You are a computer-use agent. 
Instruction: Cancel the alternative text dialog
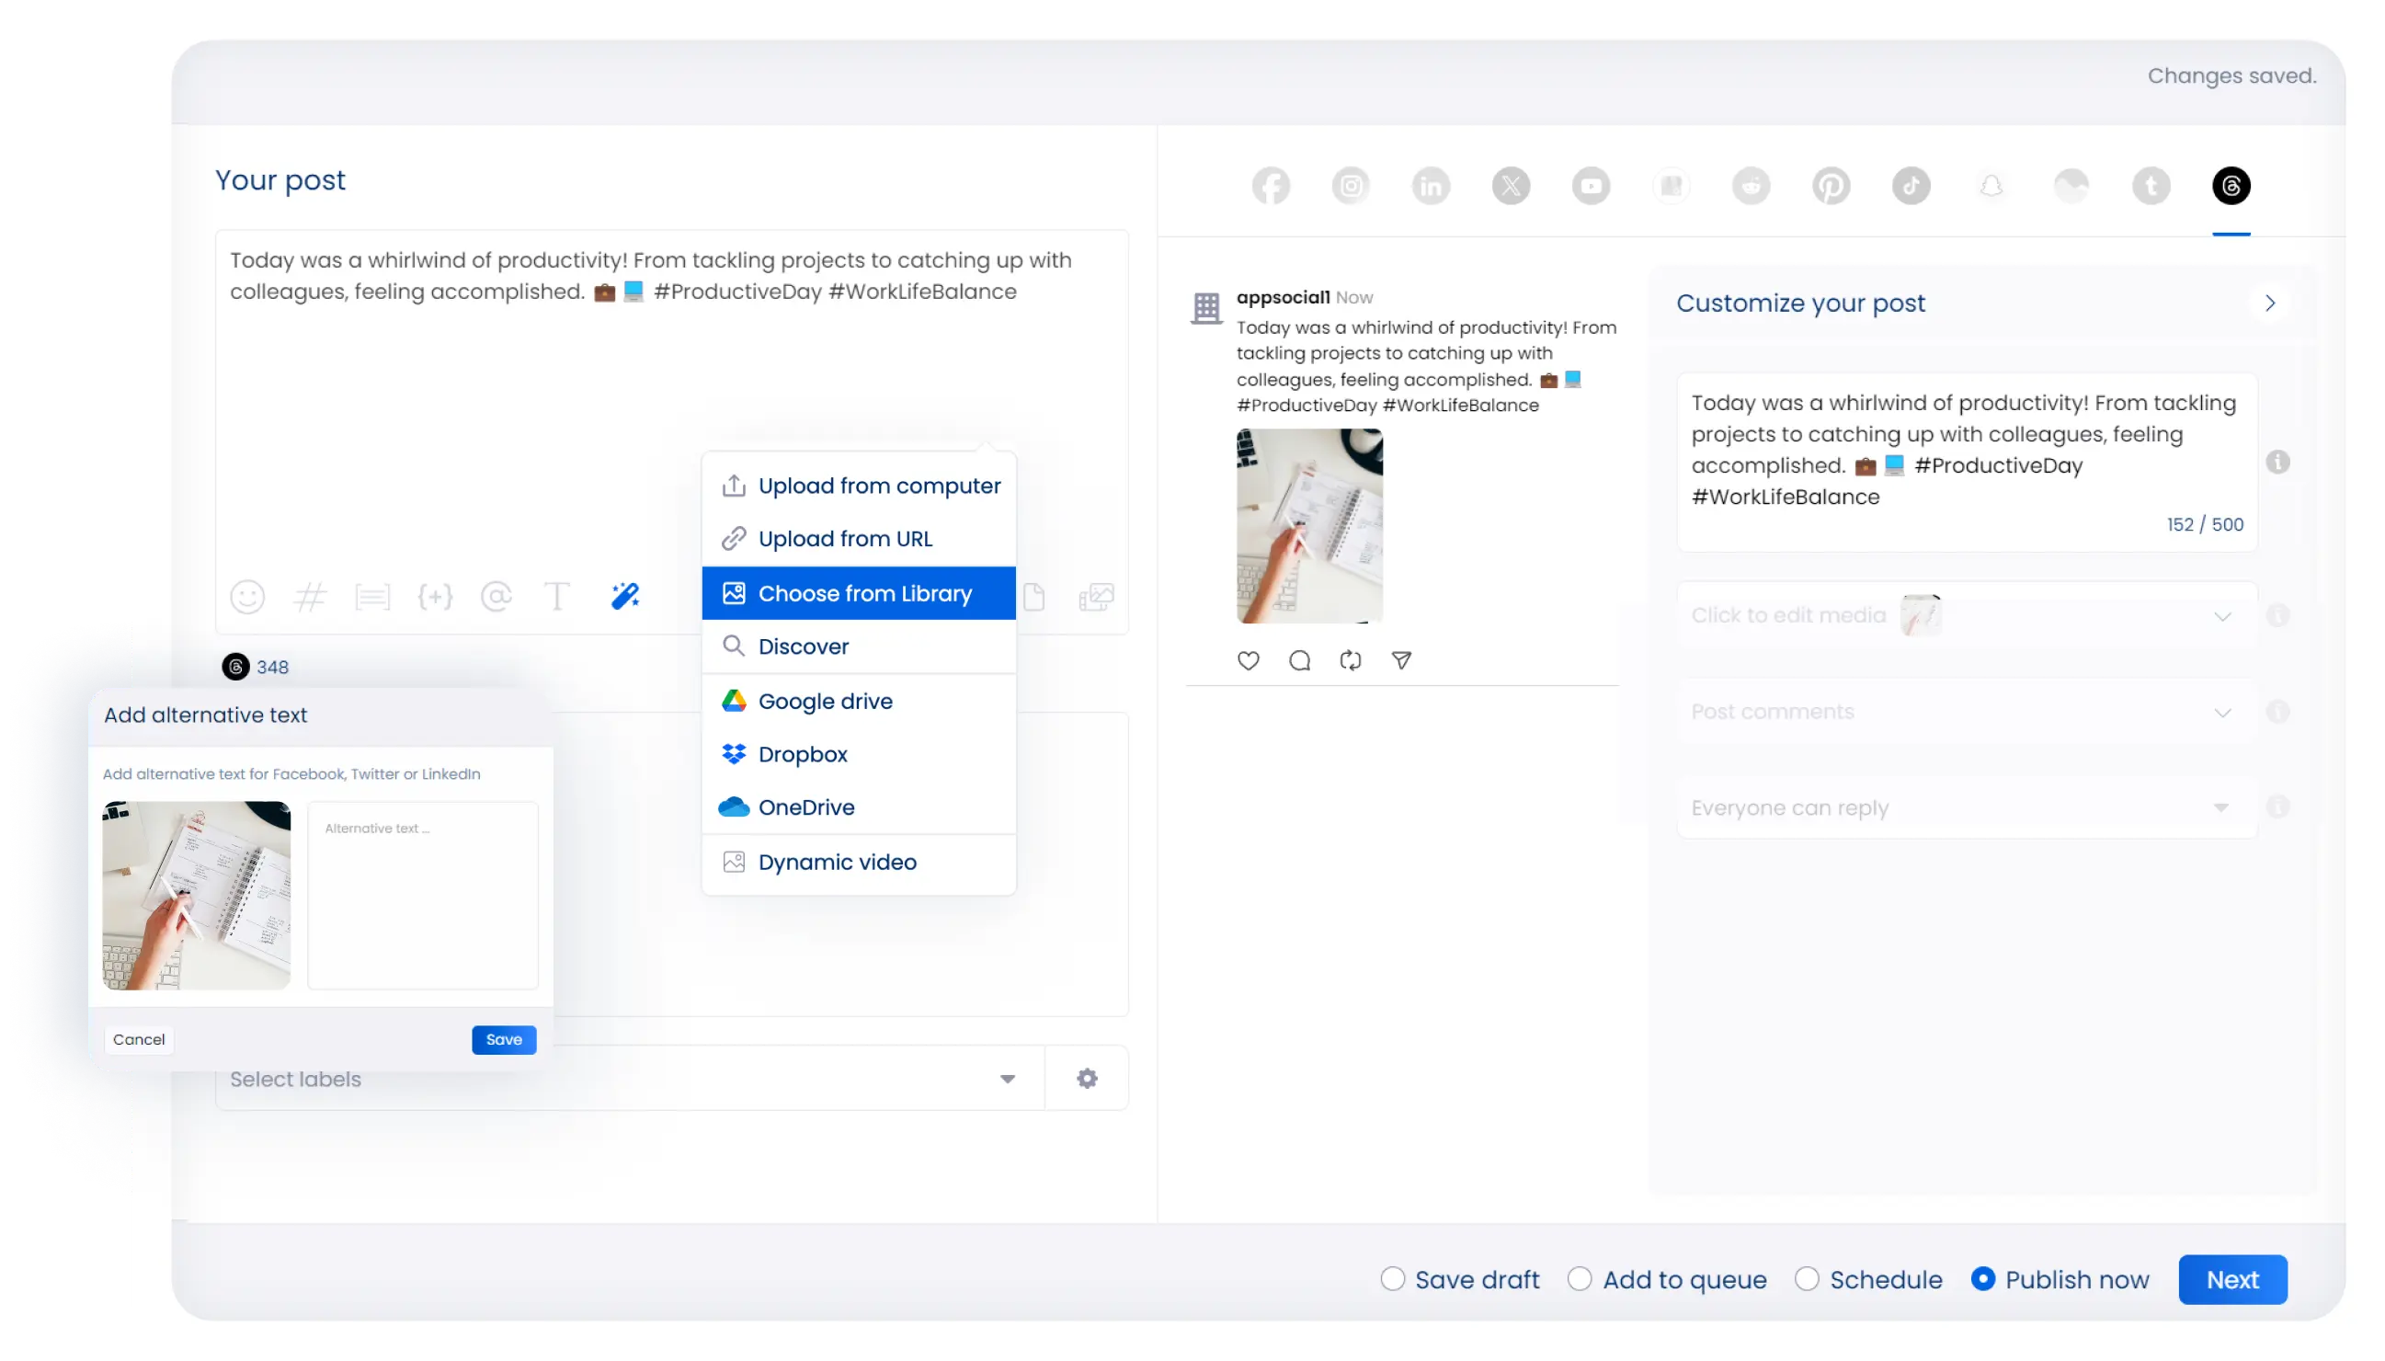[138, 1039]
